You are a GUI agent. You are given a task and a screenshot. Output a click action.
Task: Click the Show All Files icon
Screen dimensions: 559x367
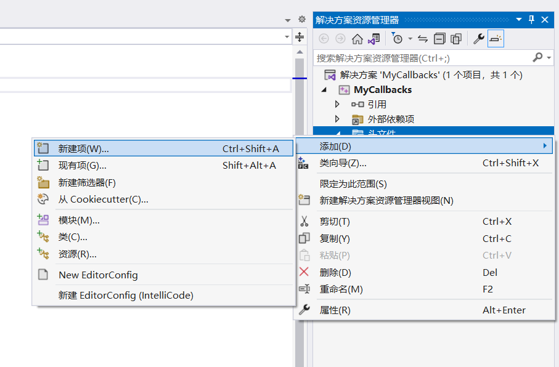click(456, 38)
